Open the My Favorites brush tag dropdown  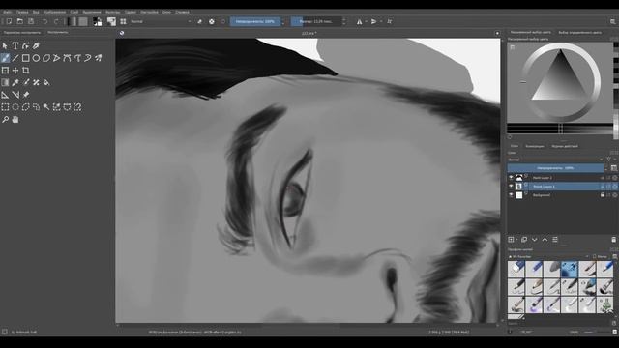(548, 256)
